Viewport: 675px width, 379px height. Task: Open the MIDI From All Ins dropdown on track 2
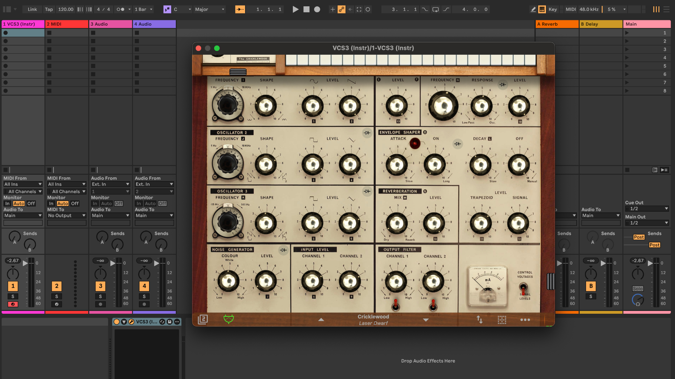tap(66, 184)
